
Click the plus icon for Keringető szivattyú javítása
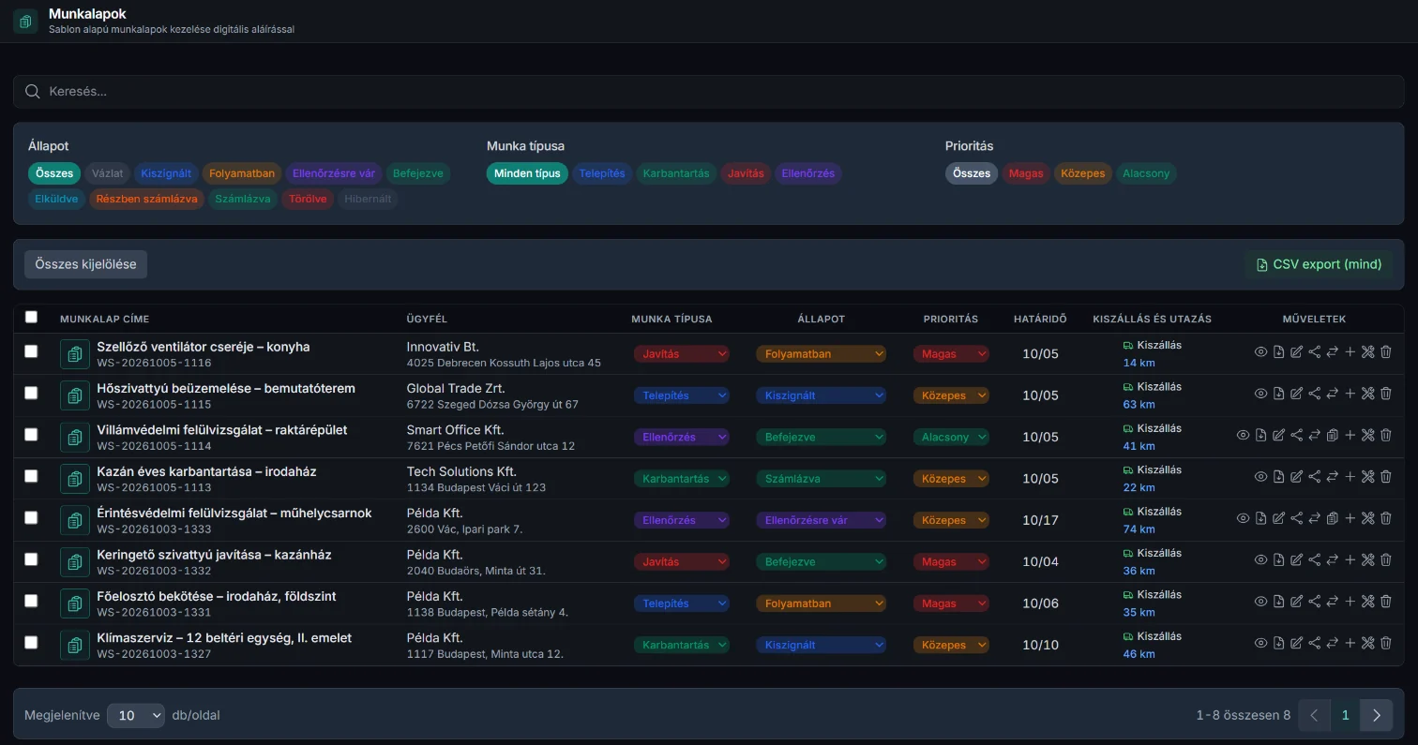click(x=1350, y=559)
